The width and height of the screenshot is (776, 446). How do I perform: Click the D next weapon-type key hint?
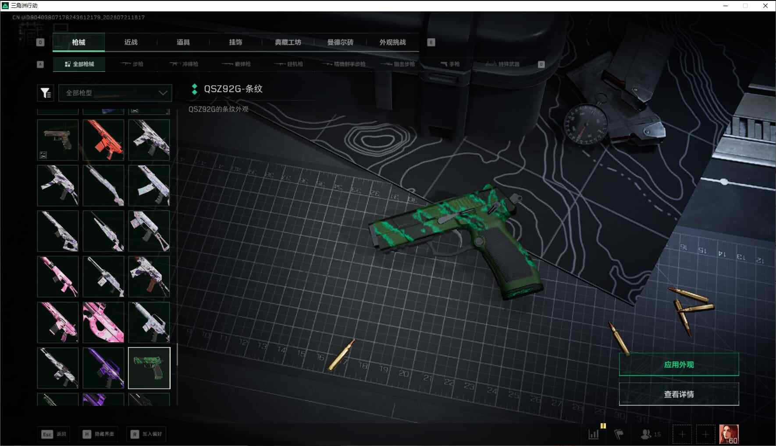tap(541, 64)
